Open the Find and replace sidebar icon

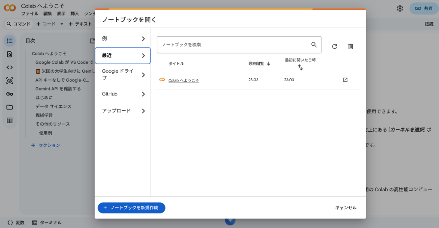10,54
